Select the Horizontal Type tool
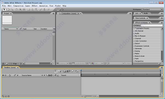This screenshot has width=165, height=99. click(36, 9)
